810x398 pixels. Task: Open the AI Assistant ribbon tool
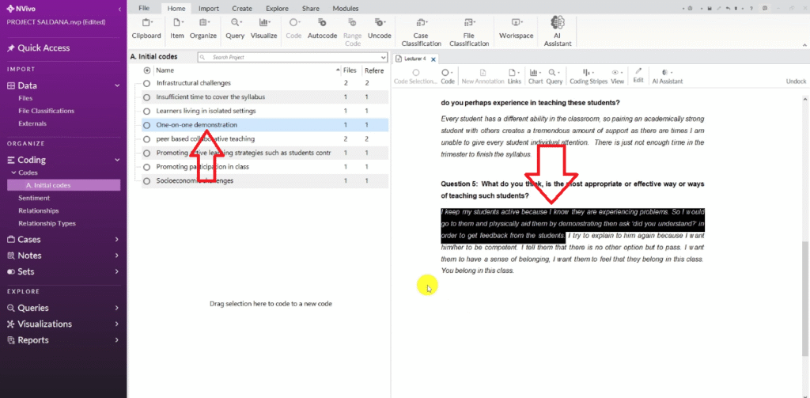pyautogui.click(x=557, y=25)
